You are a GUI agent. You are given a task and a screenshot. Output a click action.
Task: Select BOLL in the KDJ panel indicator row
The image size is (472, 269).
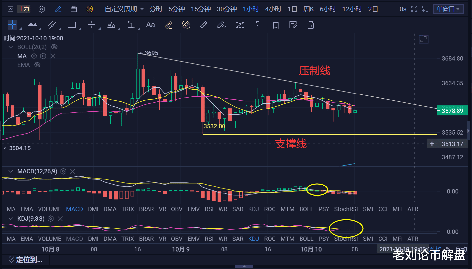(306, 239)
